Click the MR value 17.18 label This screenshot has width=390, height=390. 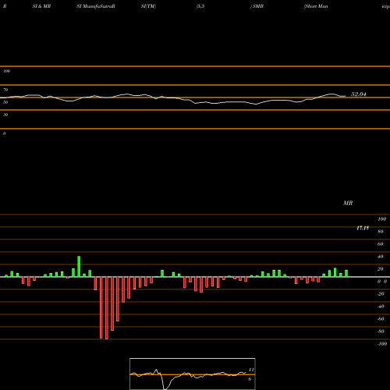coord(363,228)
